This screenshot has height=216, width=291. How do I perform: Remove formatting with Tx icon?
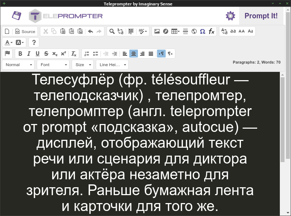click(74, 54)
